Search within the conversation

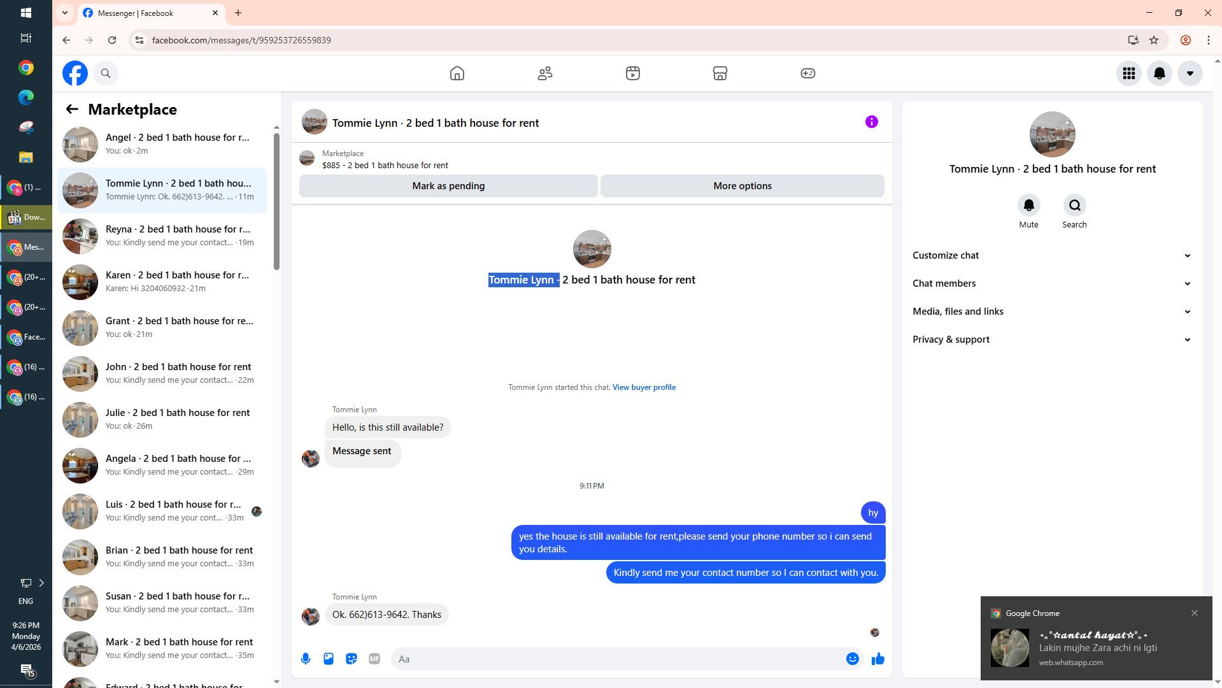click(1074, 205)
